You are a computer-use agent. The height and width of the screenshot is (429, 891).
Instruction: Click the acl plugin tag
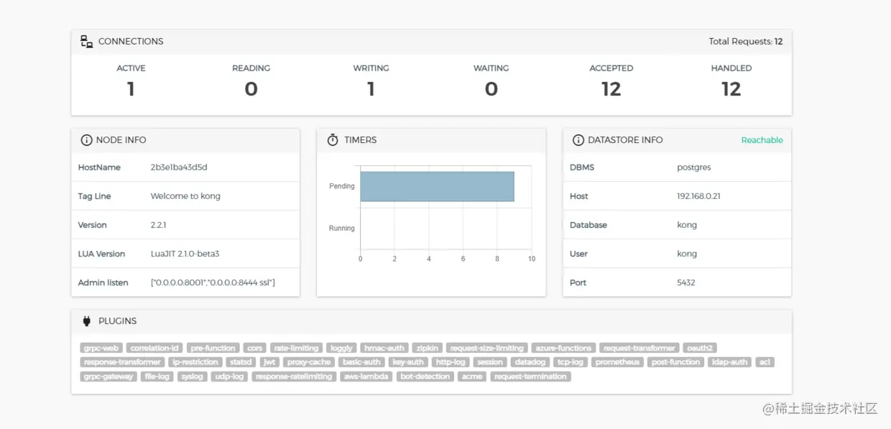[x=765, y=362]
